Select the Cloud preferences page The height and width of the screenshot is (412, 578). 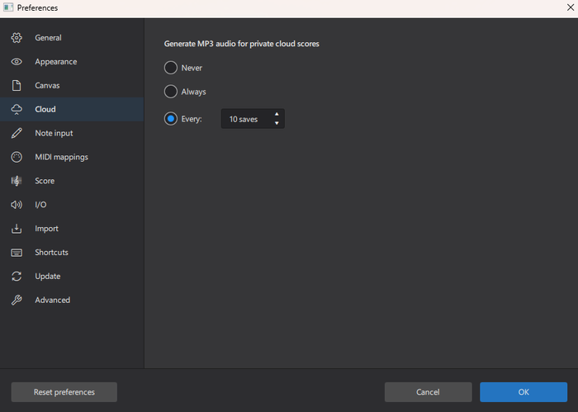point(72,110)
